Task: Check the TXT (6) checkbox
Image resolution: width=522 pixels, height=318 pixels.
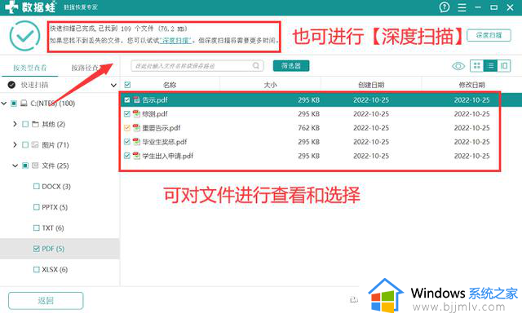Action: pos(36,227)
